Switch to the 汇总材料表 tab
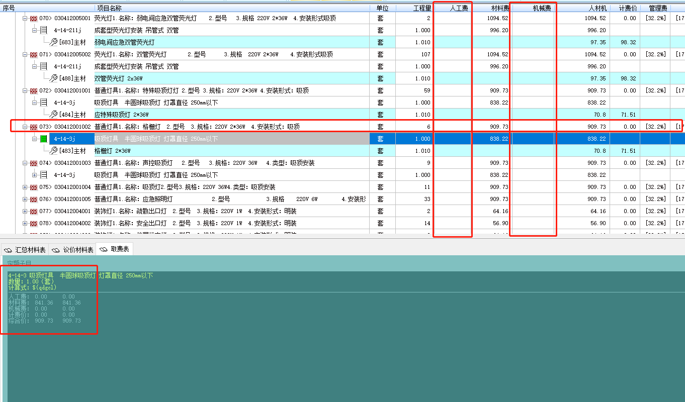This screenshot has width=685, height=402. tap(24, 250)
